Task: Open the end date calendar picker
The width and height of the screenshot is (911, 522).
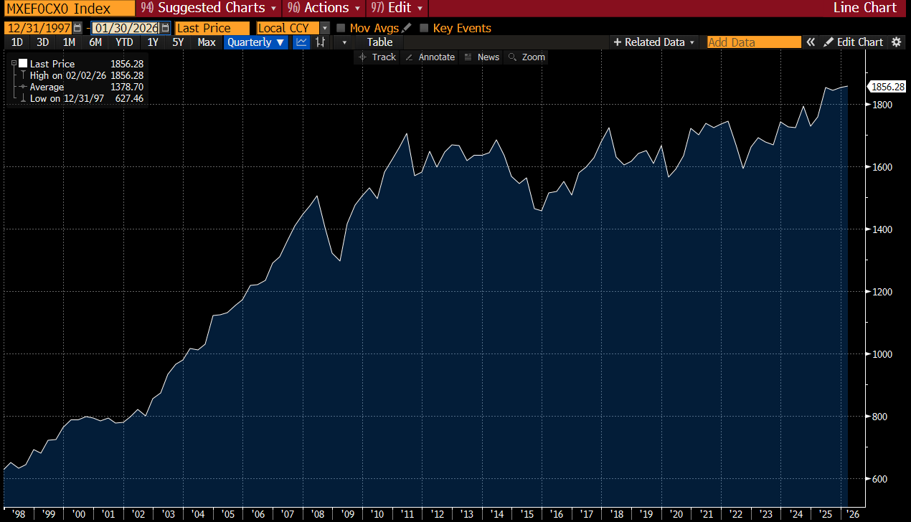Action: coord(166,28)
